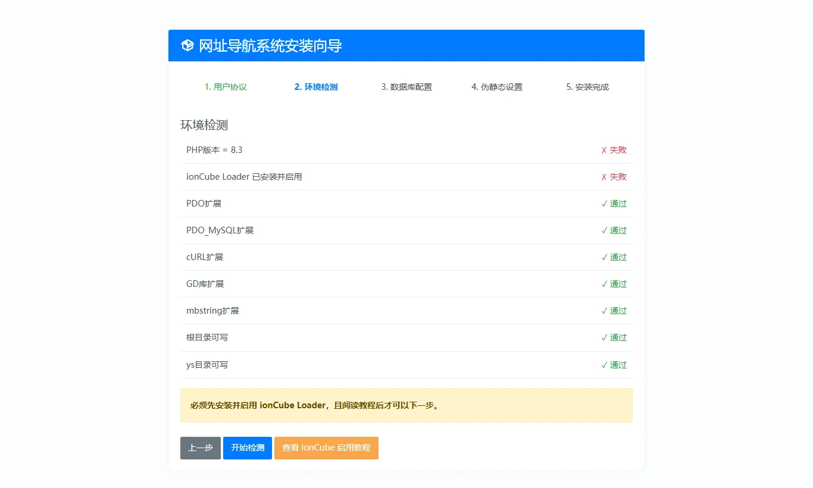
Task: Select ionCube Loader 已安装并启用 label
Action: (x=244, y=177)
